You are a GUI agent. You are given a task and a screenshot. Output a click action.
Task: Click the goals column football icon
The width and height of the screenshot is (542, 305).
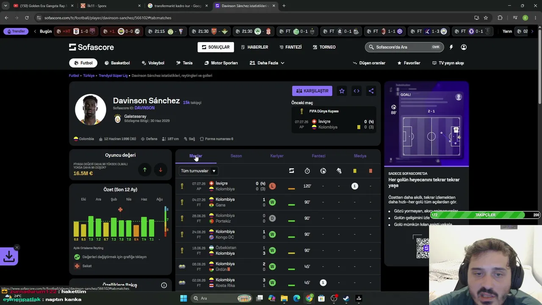click(323, 171)
